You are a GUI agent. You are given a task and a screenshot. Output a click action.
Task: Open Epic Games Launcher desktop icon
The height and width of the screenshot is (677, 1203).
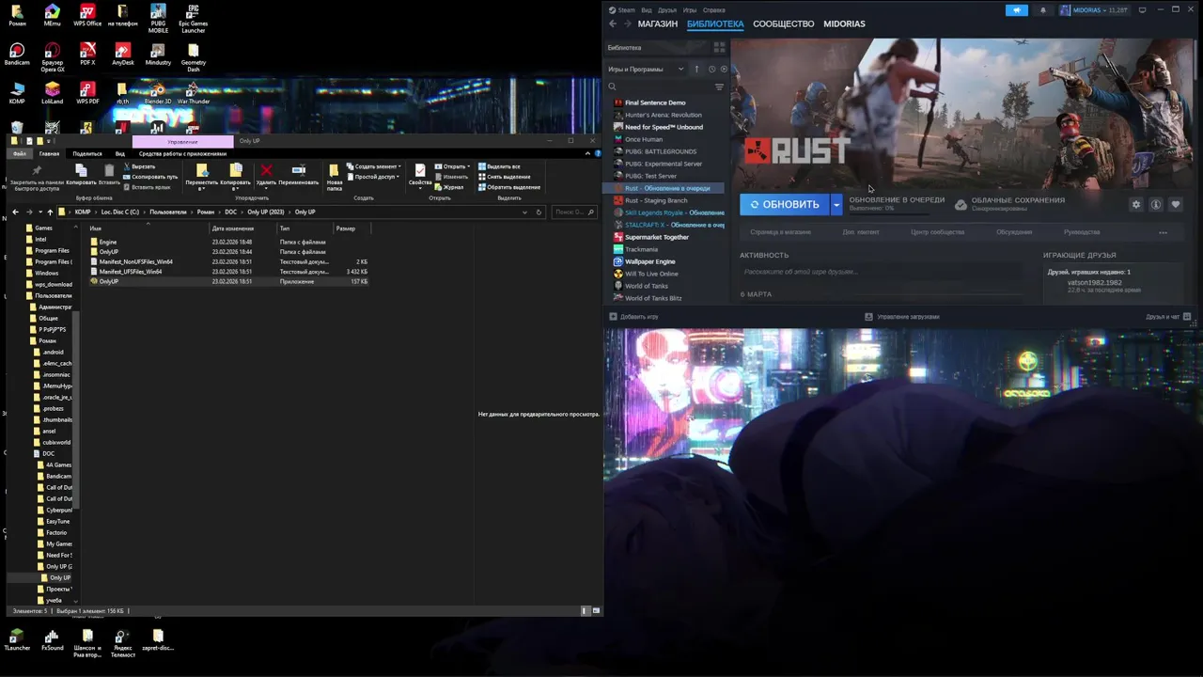click(193, 19)
